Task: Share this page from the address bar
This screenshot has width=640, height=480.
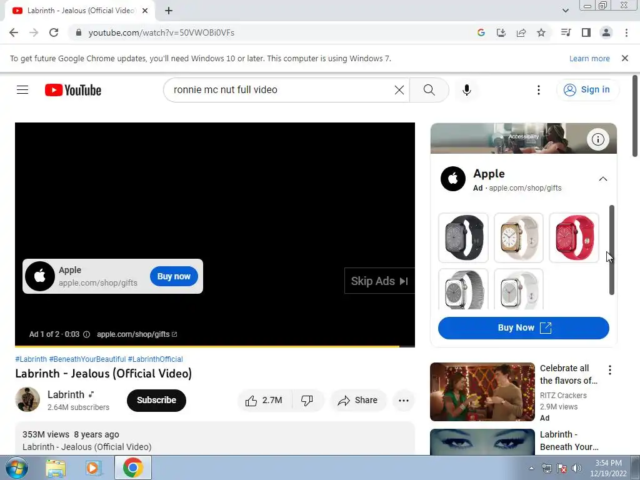Action: pos(521,32)
